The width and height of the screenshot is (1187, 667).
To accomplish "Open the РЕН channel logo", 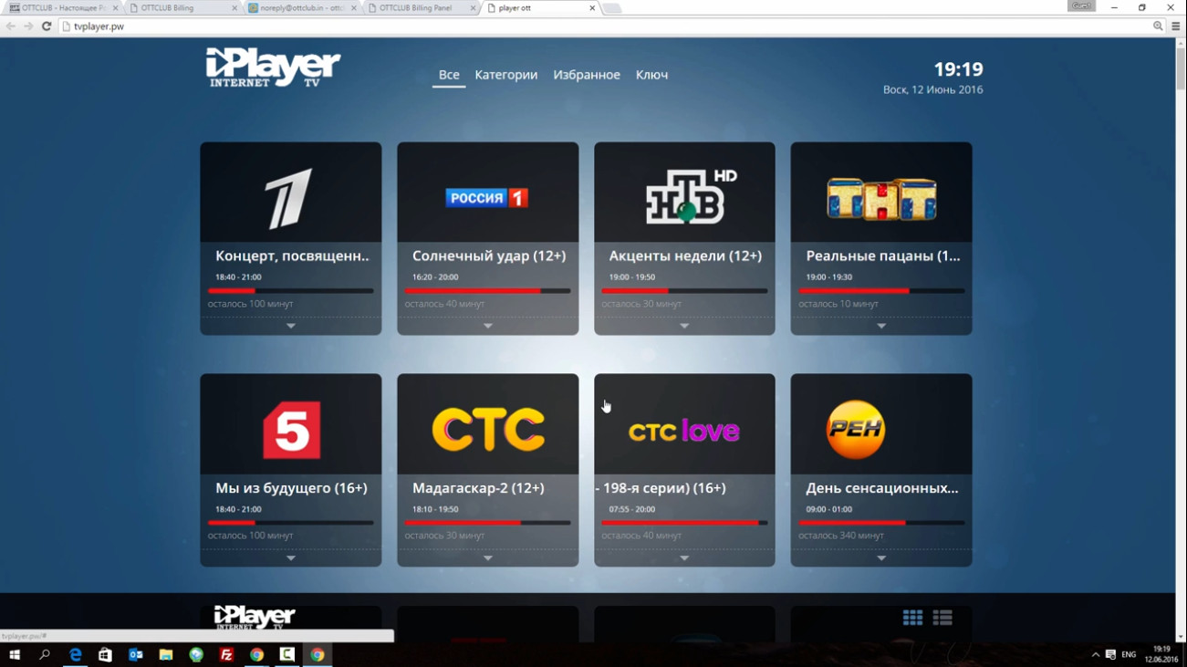I will click(856, 430).
